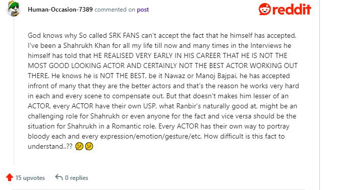Click the red reddit wordmark

[292, 10]
